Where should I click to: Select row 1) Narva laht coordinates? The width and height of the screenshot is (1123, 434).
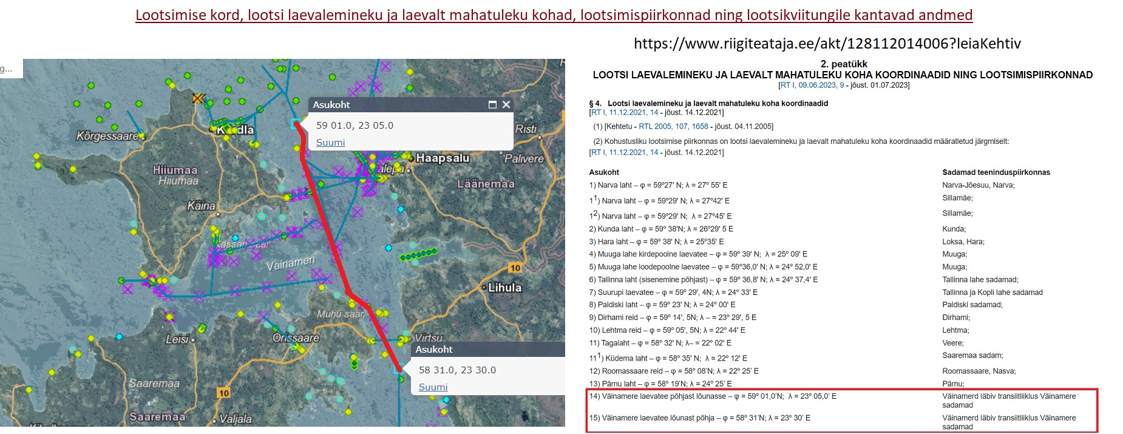(658, 185)
